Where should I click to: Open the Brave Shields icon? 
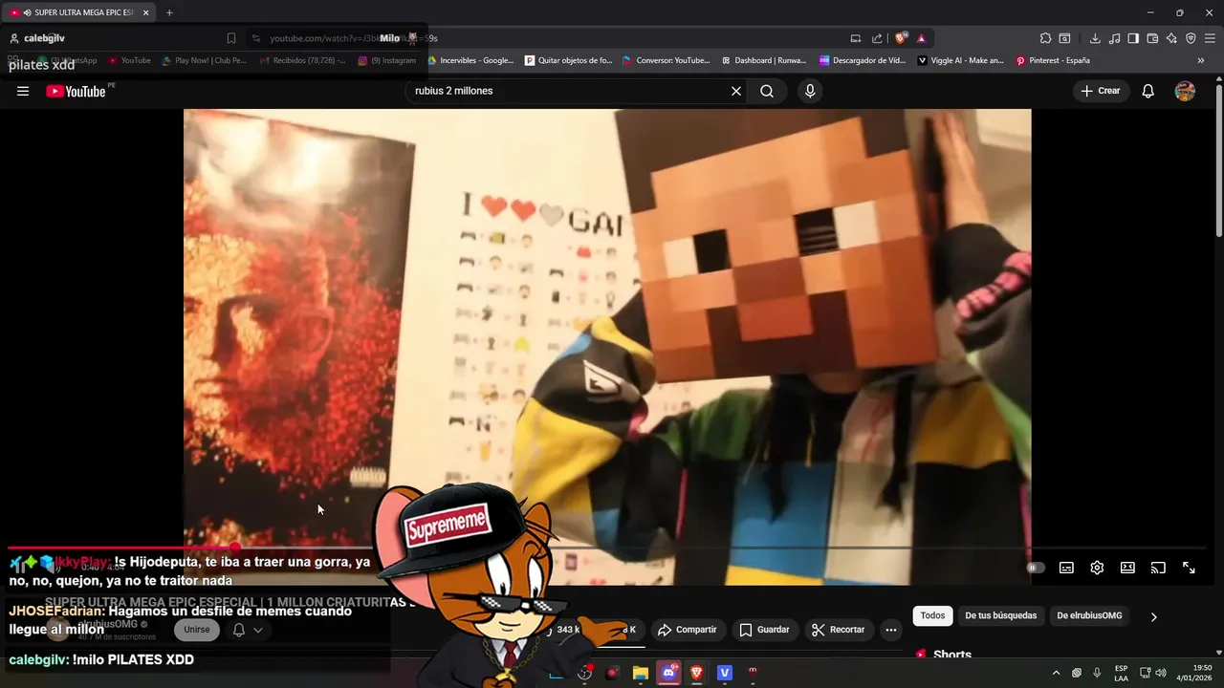coord(901,38)
